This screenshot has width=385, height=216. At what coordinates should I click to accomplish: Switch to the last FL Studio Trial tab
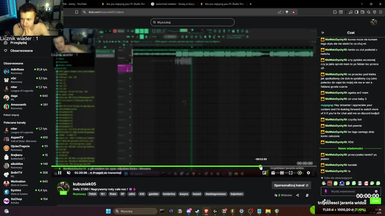coord(222,4)
